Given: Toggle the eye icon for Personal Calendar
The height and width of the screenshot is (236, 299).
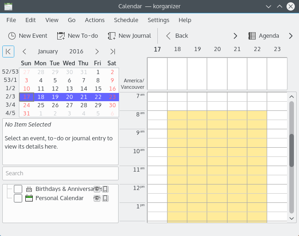Looking at the screenshot, I should 97,198.
